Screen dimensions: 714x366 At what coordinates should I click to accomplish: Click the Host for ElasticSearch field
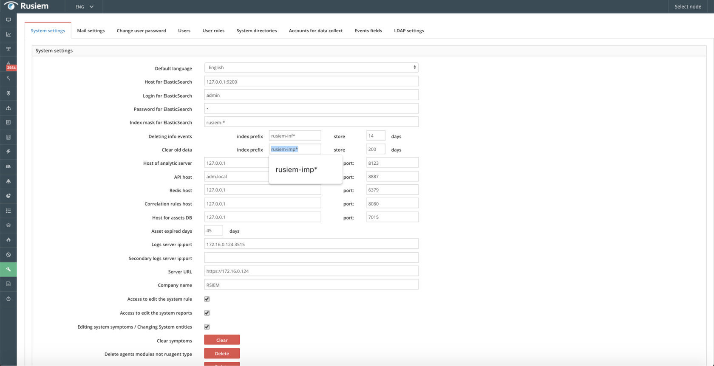point(311,82)
